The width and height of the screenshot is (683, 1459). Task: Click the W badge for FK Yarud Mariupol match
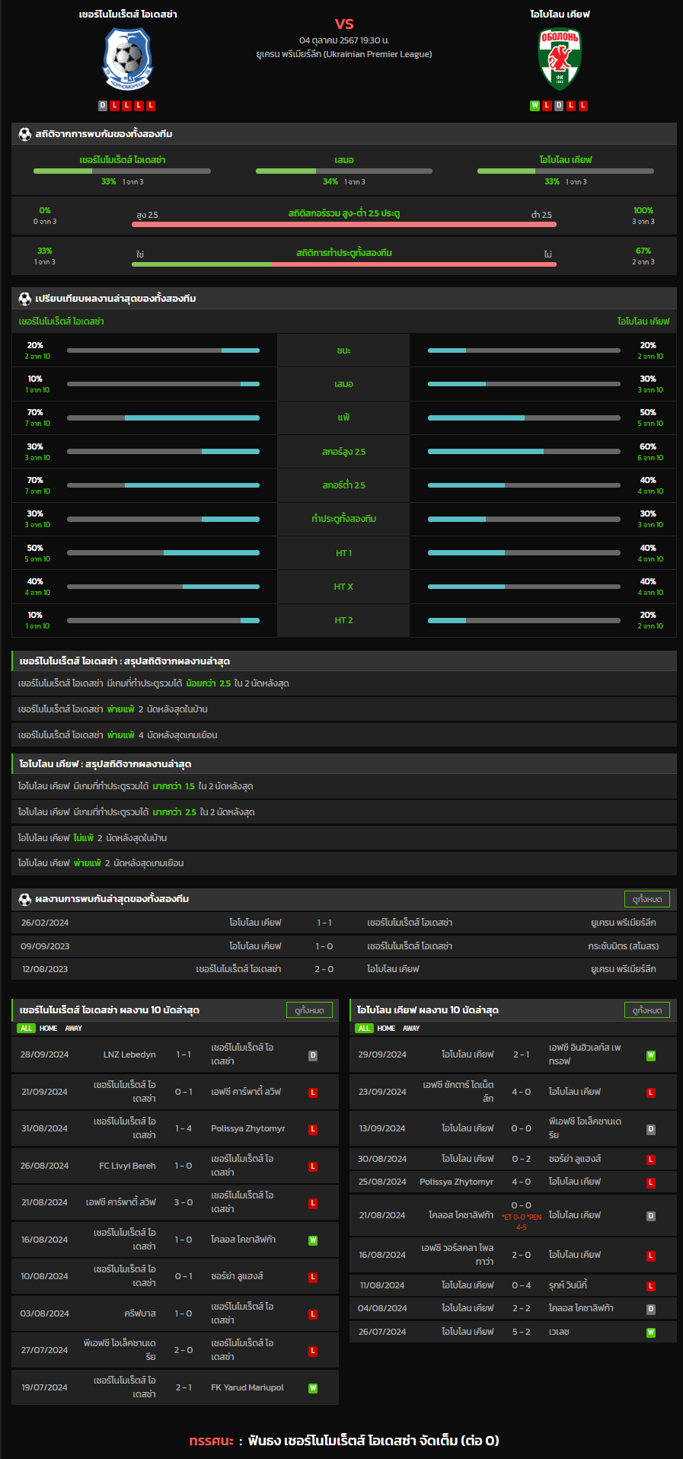click(x=313, y=1388)
